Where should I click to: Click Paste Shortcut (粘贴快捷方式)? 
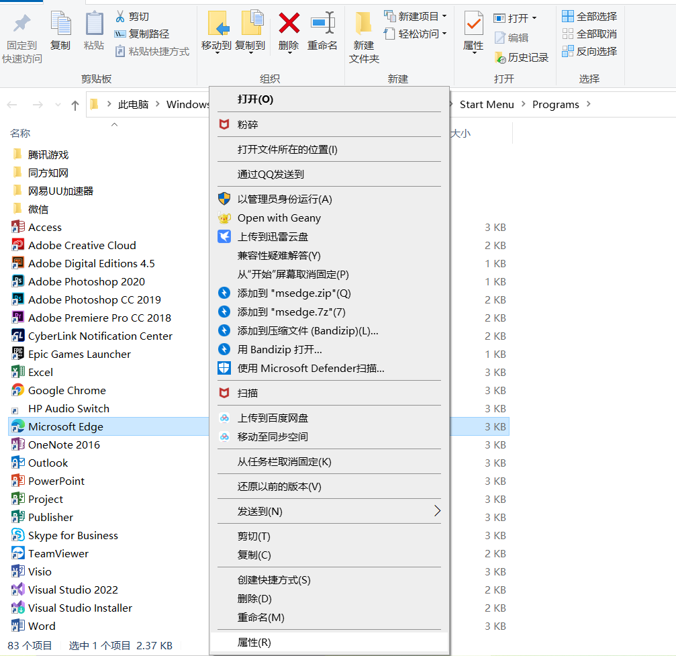pyautogui.click(x=152, y=52)
